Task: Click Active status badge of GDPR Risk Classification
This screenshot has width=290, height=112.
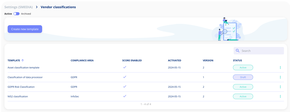Action: click(x=243, y=87)
